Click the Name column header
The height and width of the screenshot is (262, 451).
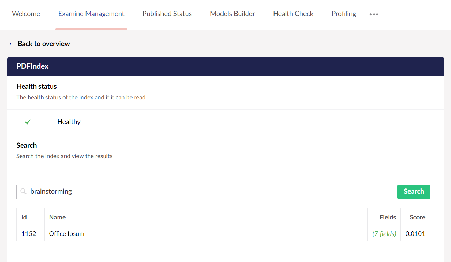(57, 217)
